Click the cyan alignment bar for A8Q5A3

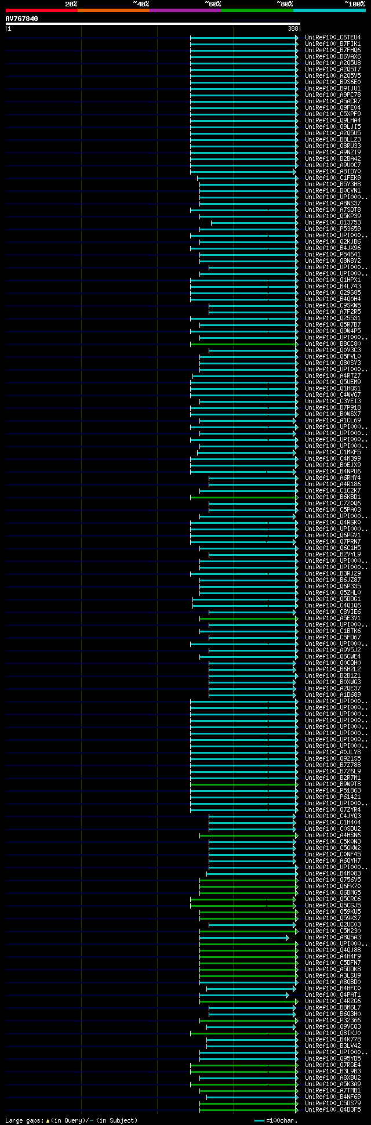pos(244,938)
